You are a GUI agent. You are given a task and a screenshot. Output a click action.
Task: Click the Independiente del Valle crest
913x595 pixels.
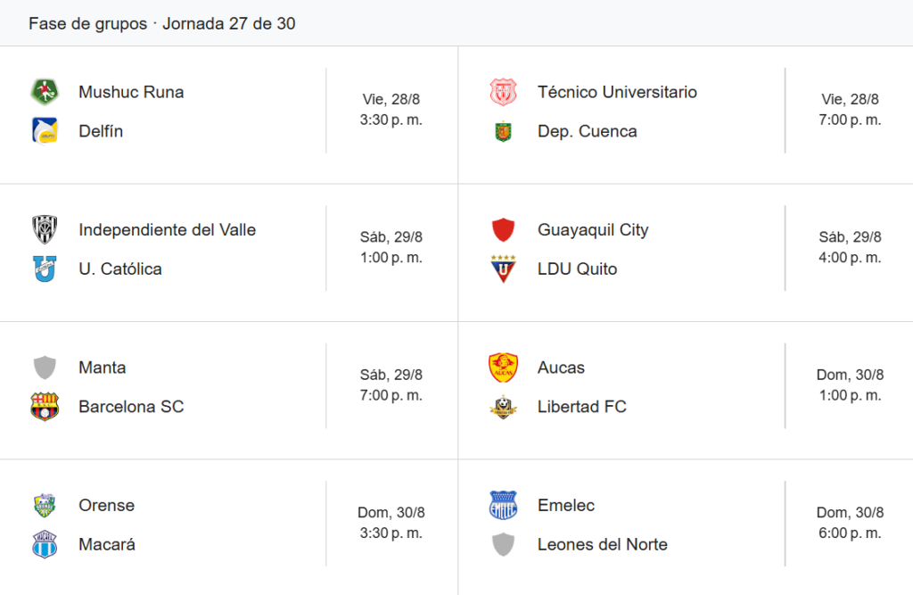[45, 229]
